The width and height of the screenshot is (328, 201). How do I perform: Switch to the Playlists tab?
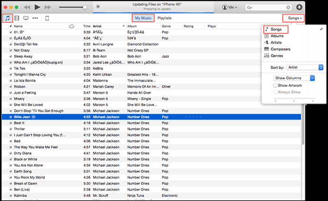164,18
